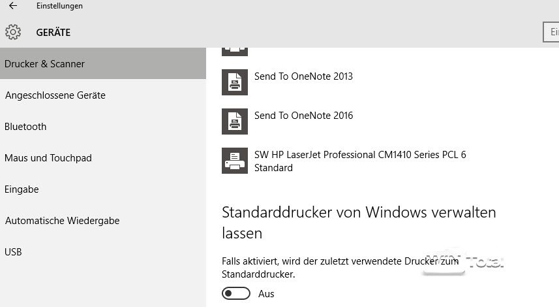The height and width of the screenshot is (307, 559).
Task: Select the Send To OneNote 2016 printer name
Action: click(303, 116)
